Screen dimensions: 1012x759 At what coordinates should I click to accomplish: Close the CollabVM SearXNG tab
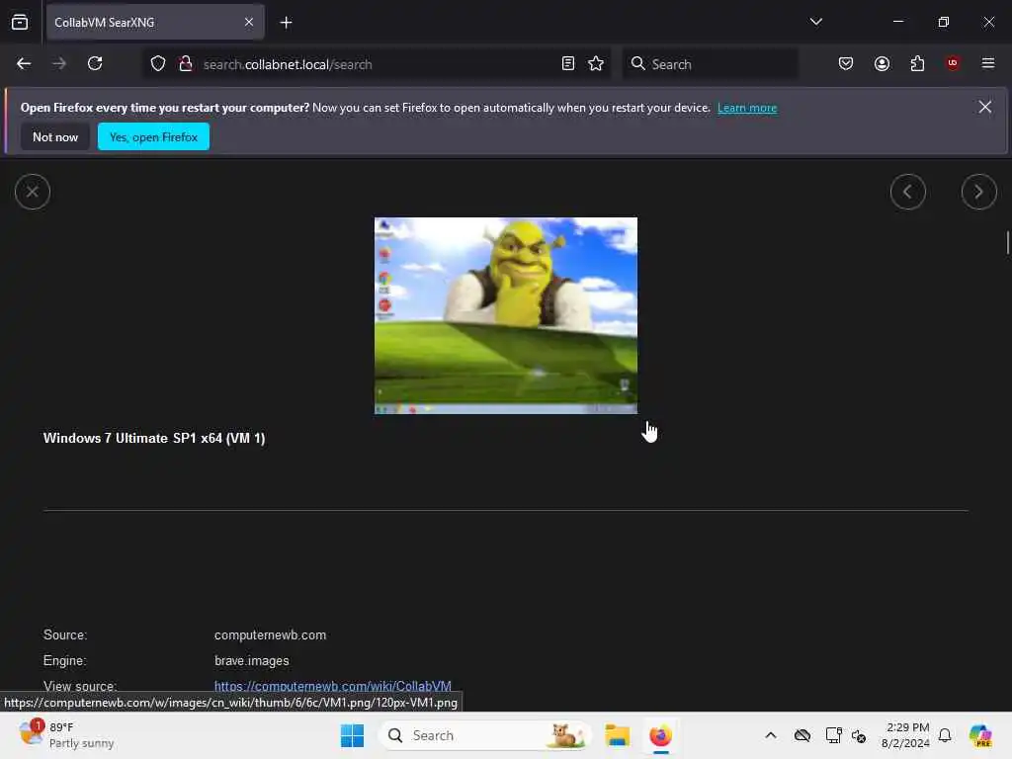(x=248, y=22)
